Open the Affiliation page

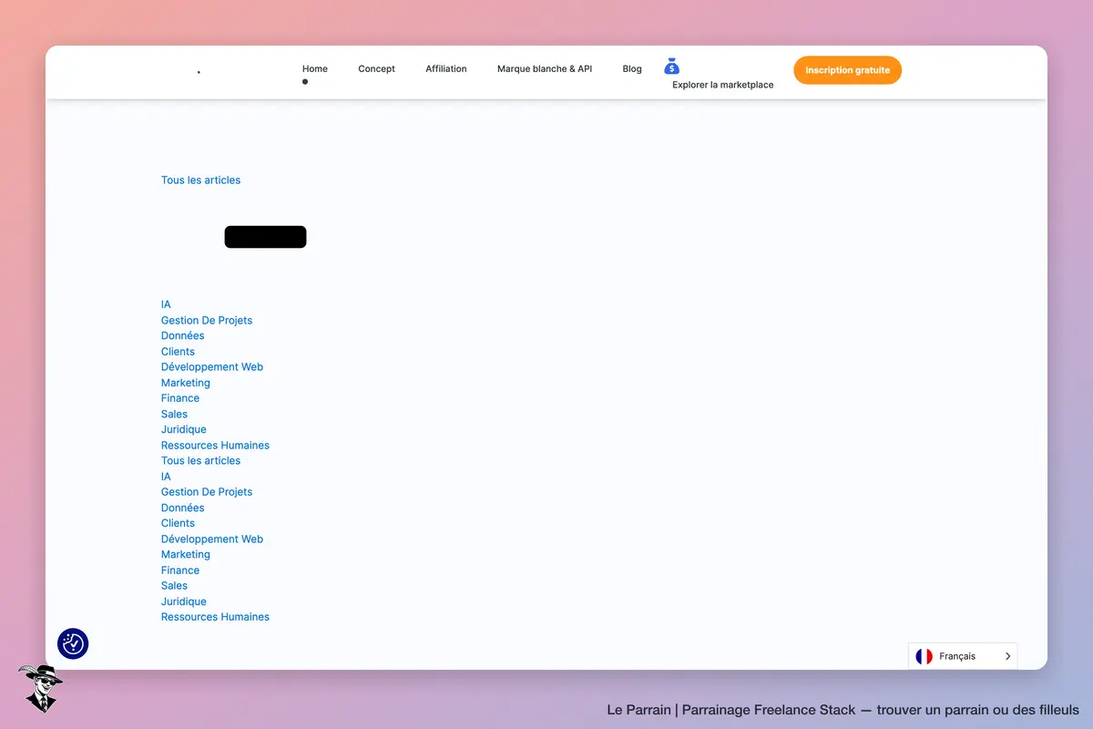[x=446, y=69]
